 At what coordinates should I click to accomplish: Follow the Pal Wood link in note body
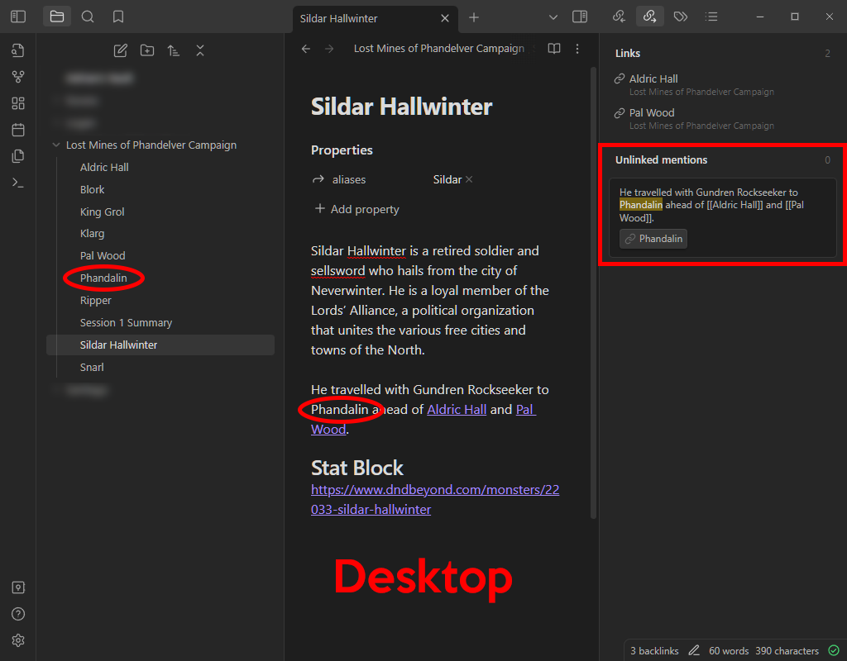pos(526,410)
